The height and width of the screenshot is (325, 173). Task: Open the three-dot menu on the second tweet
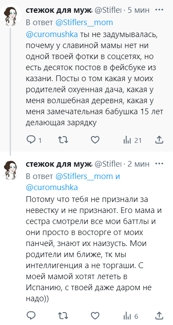tap(159, 164)
